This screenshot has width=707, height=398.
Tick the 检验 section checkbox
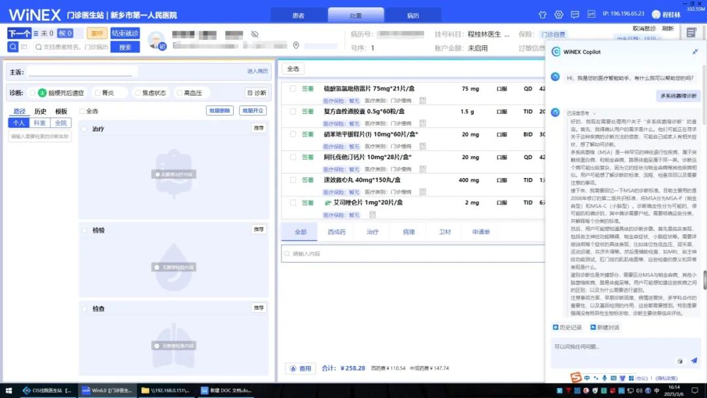[x=84, y=230]
